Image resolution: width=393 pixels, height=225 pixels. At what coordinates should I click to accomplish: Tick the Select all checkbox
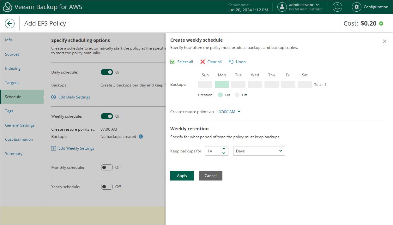coord(172,62)
